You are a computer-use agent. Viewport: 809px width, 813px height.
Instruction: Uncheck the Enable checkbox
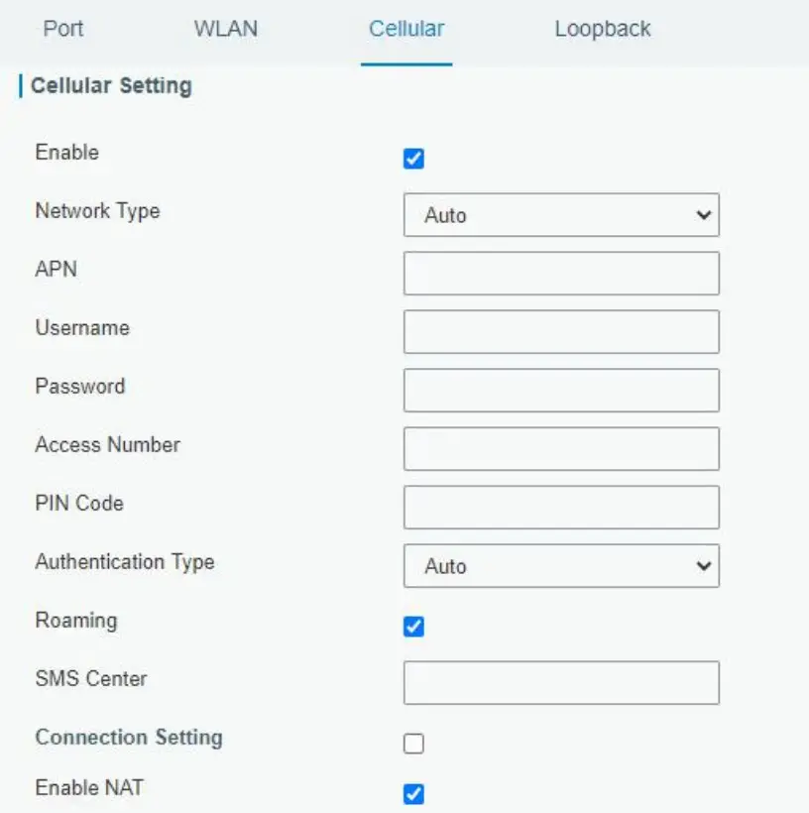[x=413, y=157]
